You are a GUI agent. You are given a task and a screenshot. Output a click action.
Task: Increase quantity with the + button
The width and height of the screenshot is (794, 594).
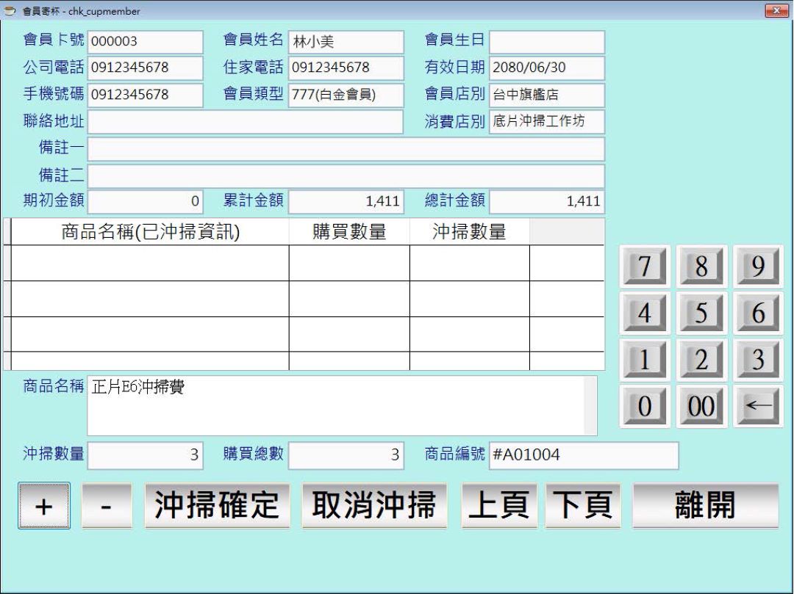(x=44, y=505)
